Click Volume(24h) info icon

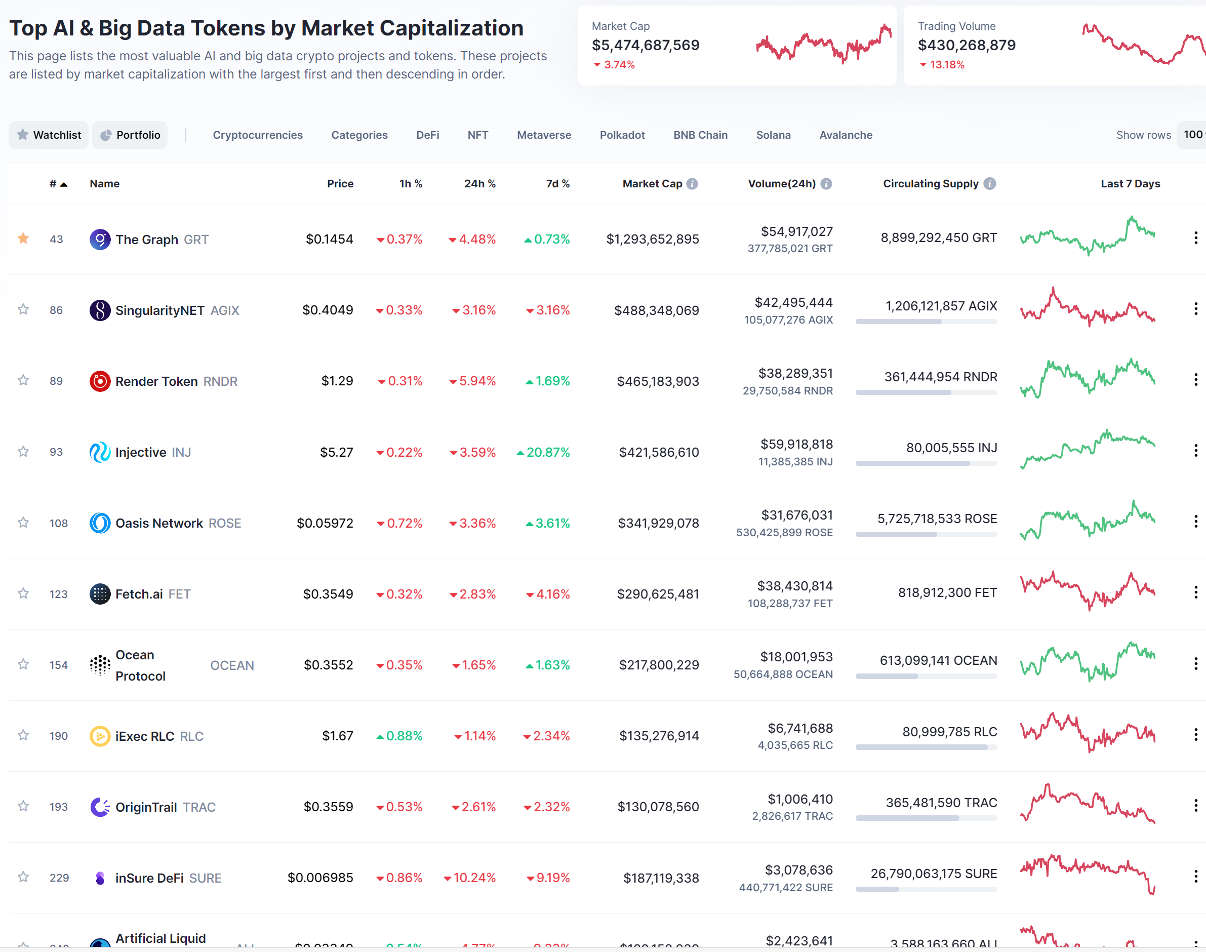coord(826,184)
